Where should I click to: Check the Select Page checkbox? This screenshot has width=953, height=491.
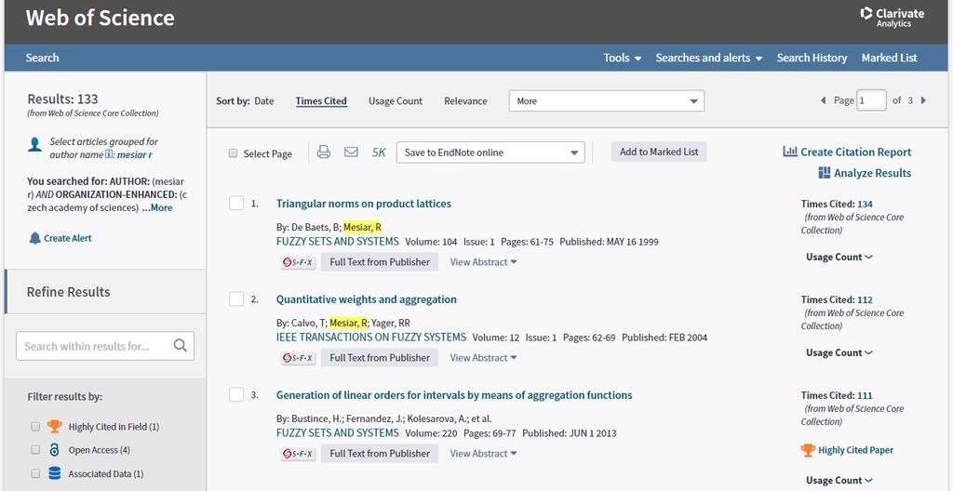point(233,153)
